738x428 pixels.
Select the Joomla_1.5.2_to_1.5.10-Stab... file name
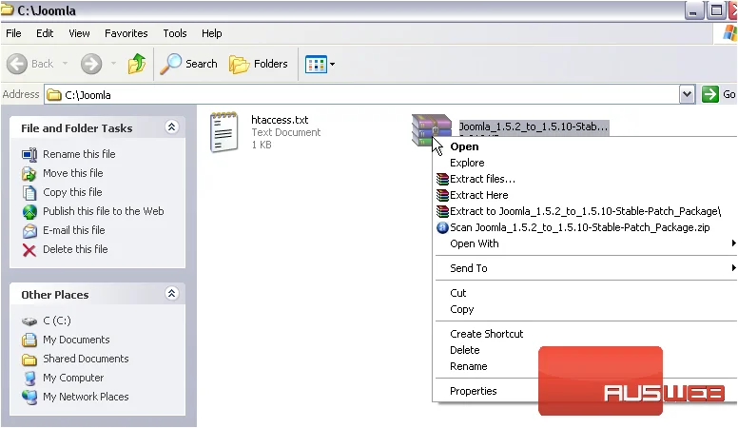[x=534, y=126]
